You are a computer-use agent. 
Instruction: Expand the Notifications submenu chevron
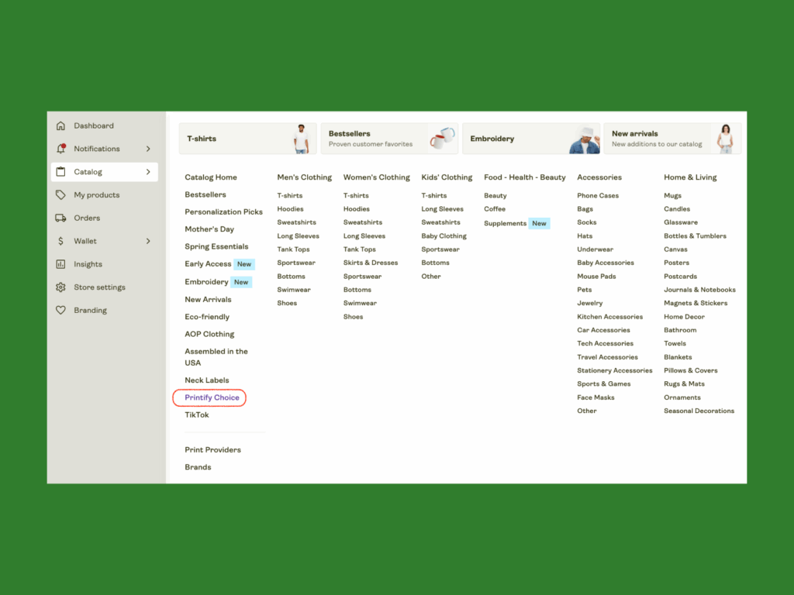[148, 149]
